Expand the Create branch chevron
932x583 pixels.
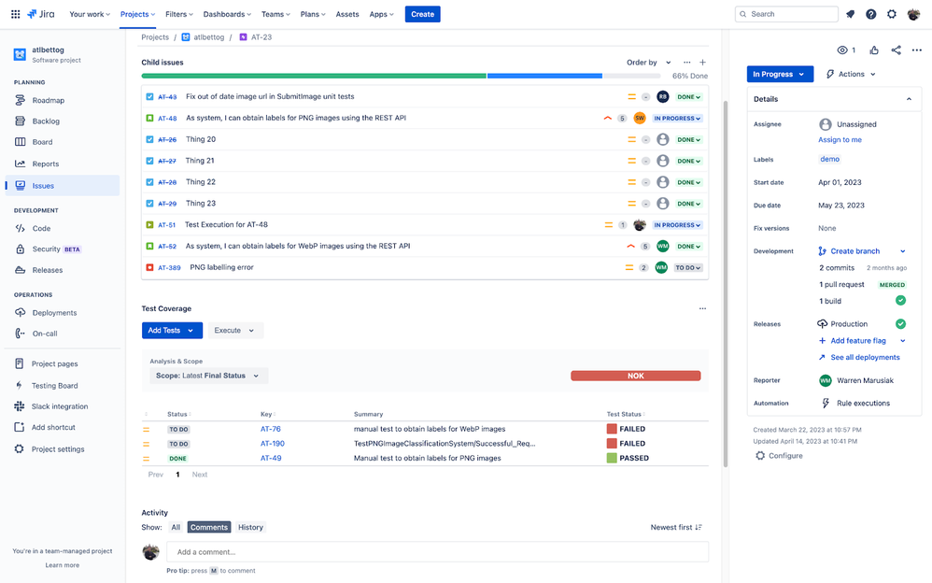click(903, 251)
